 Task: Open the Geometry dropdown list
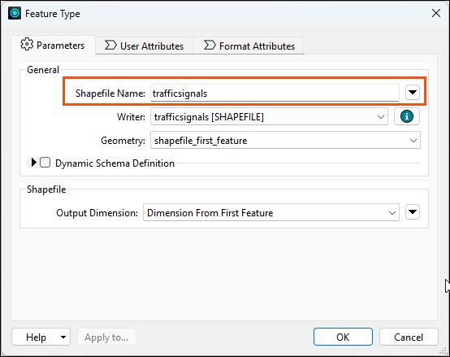click(x=285, y=141)
